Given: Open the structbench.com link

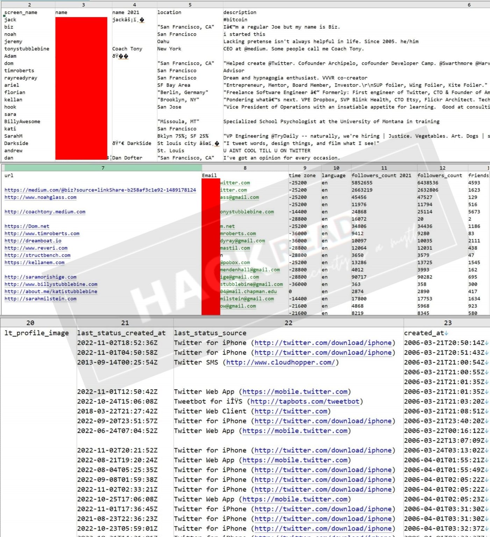Looking at the screenshot, I should 37,256.
